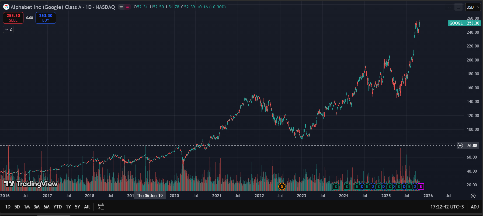The height and width of the screenshot is (216, 483).
Task: Click the pink approximate-data status indicator
Action: coord(127,7)
